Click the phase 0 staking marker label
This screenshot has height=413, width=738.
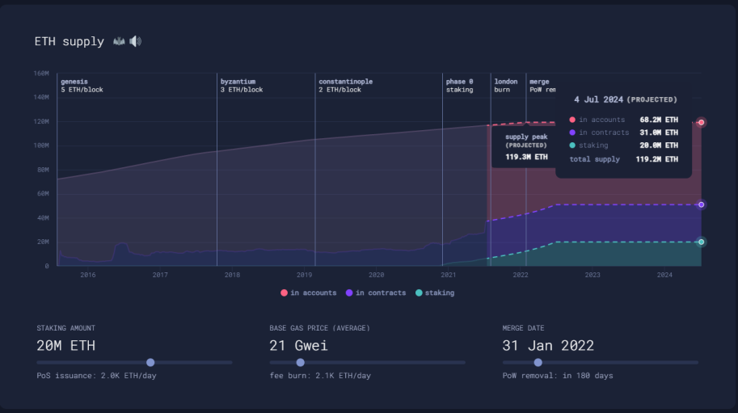(x=460, y=86)
